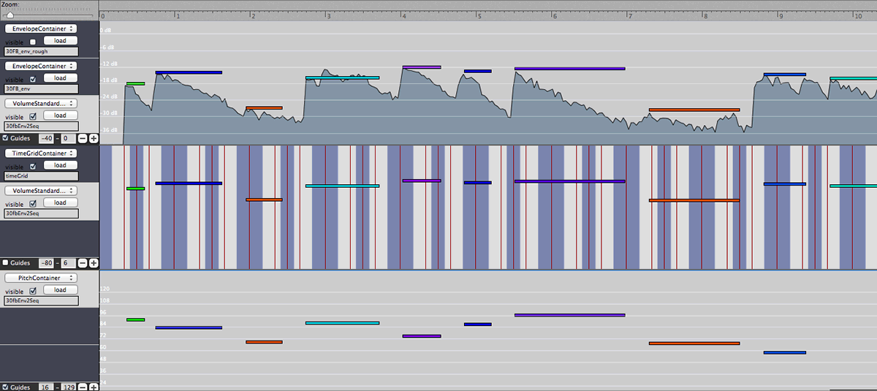This screenshot has height=391, width=877.
Task: Click the 0 guides maximum field
Action: [x=67, y=138]
